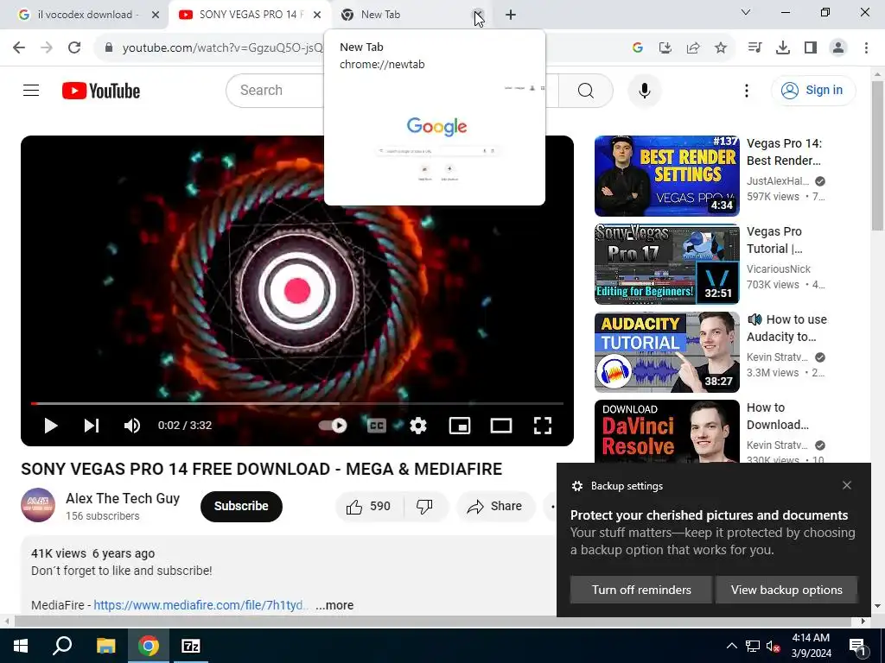Open Audacity Tutorial video thumbnail
The height and width of the screenshot is (663, 885).
pyautogui.click(x=666, y=352)
